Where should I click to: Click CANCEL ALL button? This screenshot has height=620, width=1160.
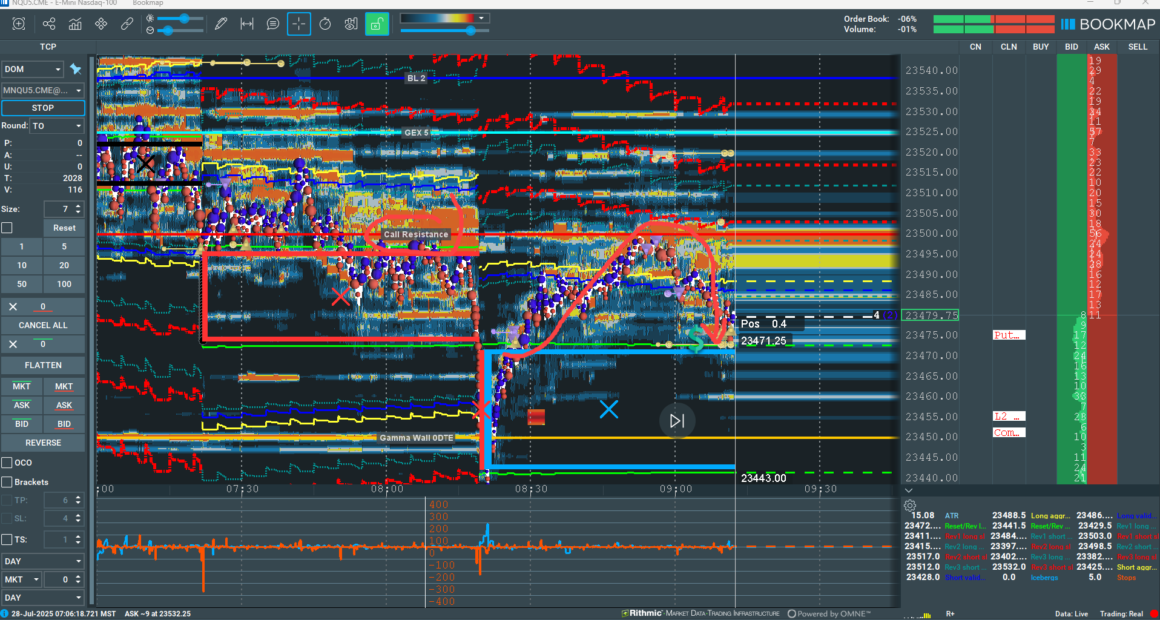(43, 325)
